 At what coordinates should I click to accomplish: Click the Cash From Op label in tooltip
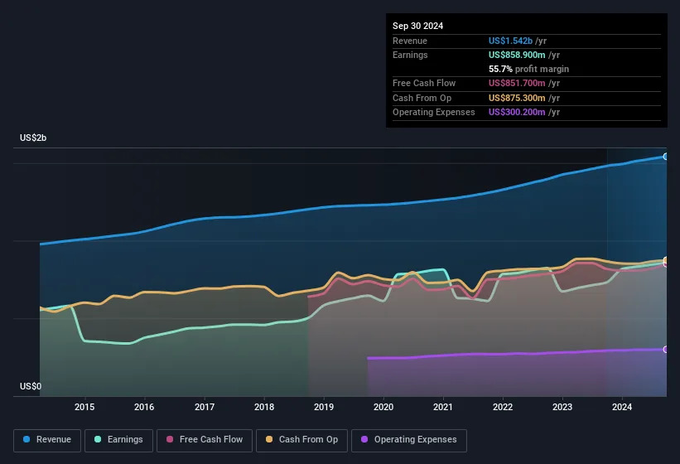(422, 98)
